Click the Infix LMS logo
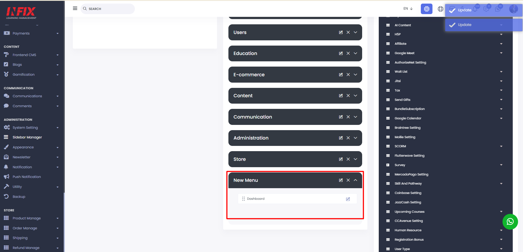The height and width of the screenshot is (252, 523). pyautogui.click(x=21, y=13)
